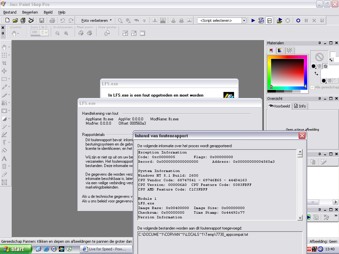Expand the 'Foto verbeteren' dropdown
339x254 pixels.
pos(111,21)
